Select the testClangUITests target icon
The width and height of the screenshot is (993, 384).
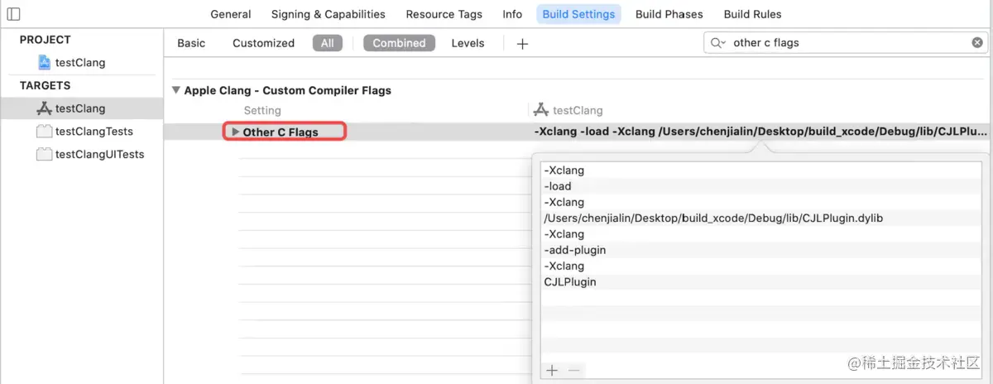click(x=44, y=155)
